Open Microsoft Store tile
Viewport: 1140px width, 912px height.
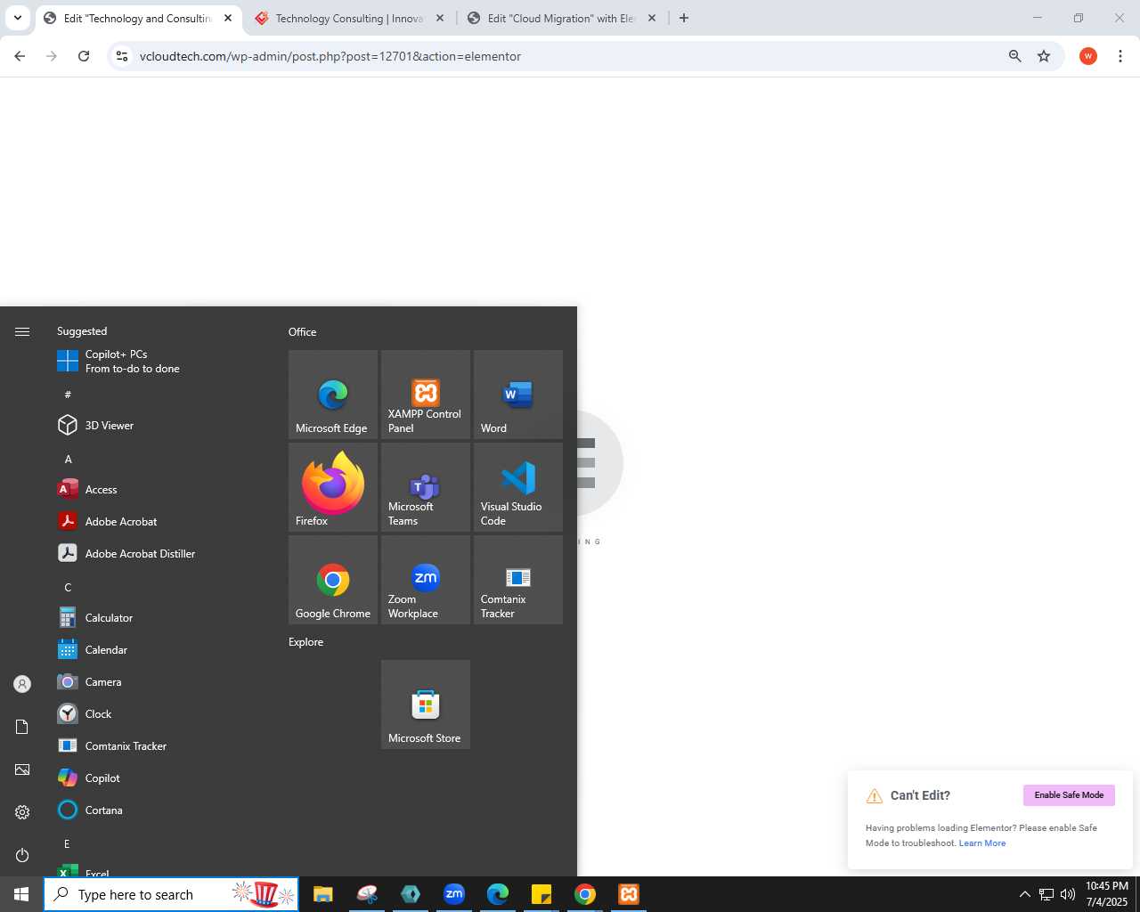[x=426, y=704]
